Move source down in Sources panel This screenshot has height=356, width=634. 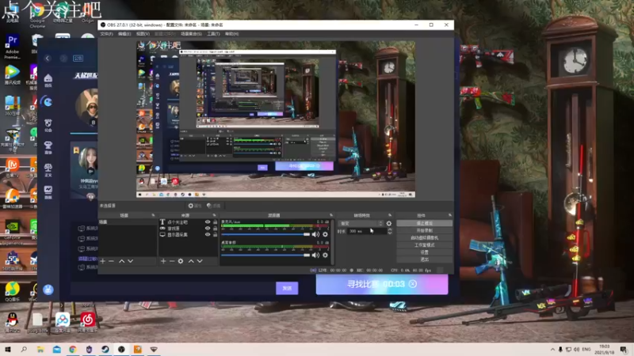pyautogui.click(x=200, y=261)
